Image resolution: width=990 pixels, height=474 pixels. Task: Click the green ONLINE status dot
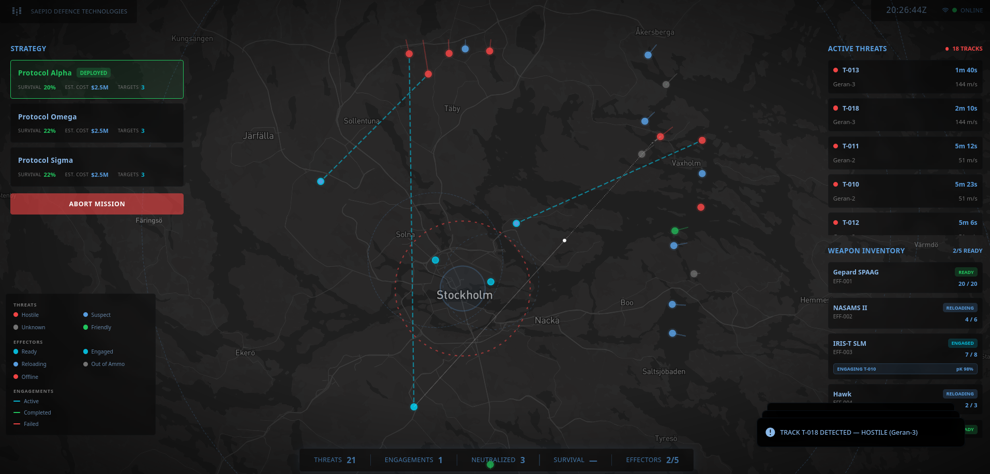954,10
